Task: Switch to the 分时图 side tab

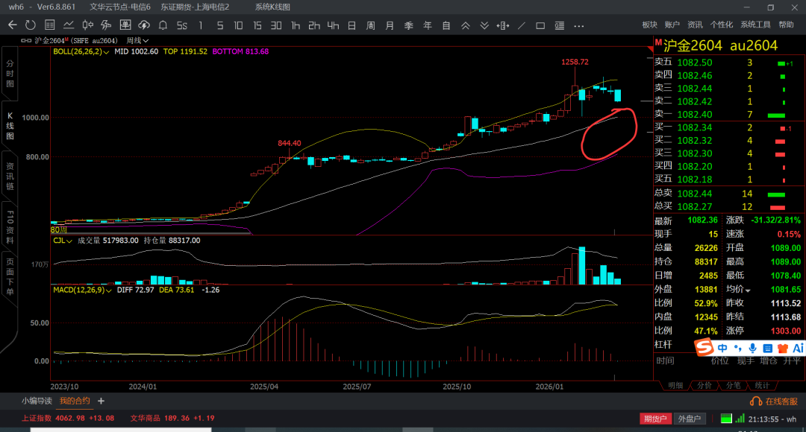Action: (10, 74)
